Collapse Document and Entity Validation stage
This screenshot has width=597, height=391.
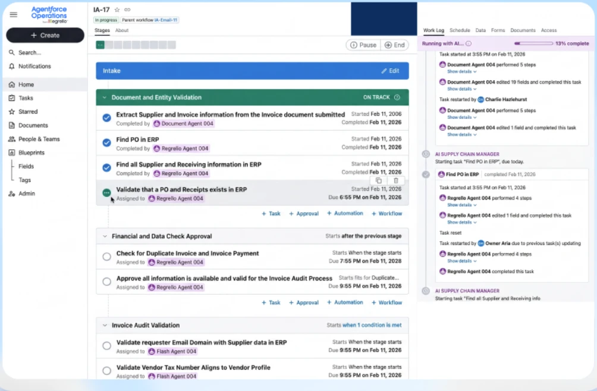[104, 97]
